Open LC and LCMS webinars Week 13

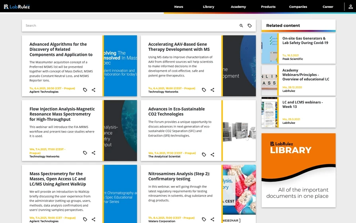[x=303, y=104]
